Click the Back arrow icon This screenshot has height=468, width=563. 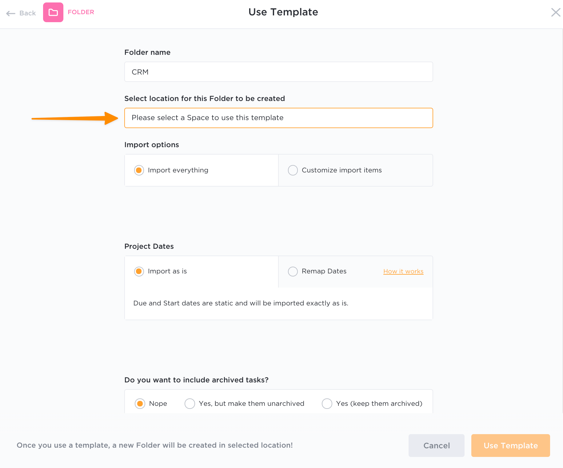point(11,13)
